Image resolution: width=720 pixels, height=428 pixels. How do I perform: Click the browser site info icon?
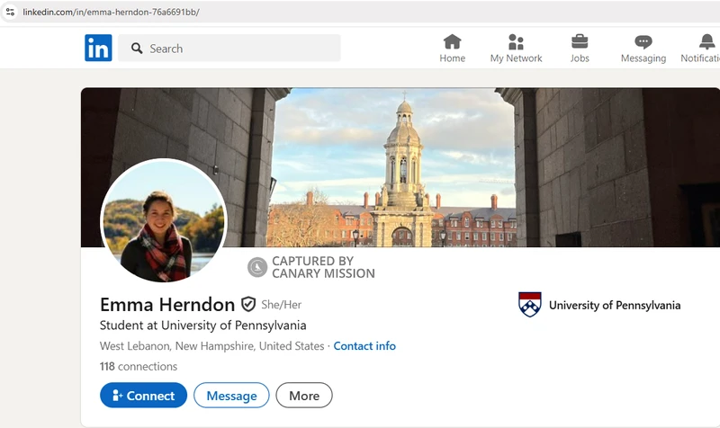(10, 12)
